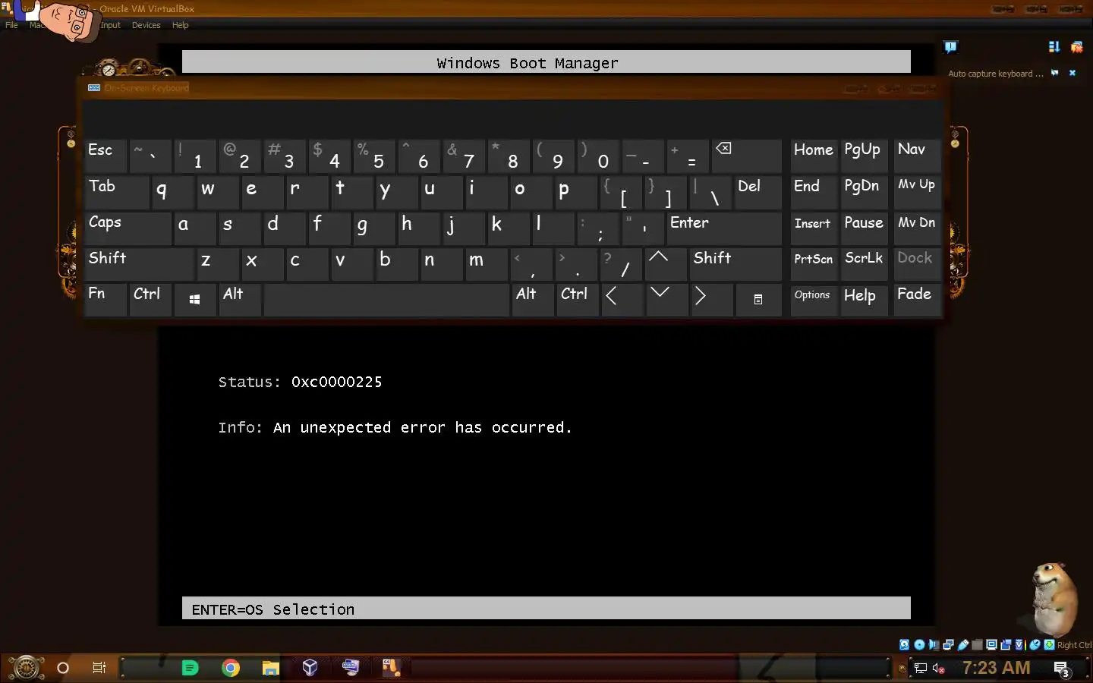Click the recording indicator in VirtualBox status bar
Image resolution: width=1093 pixels, height=683 pixels.
1006,644
